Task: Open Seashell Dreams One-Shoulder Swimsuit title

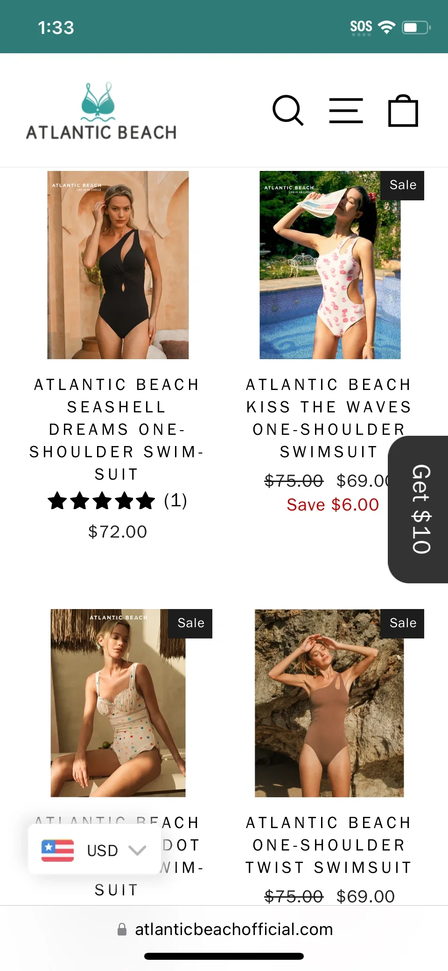Action: tap(117, 429)
